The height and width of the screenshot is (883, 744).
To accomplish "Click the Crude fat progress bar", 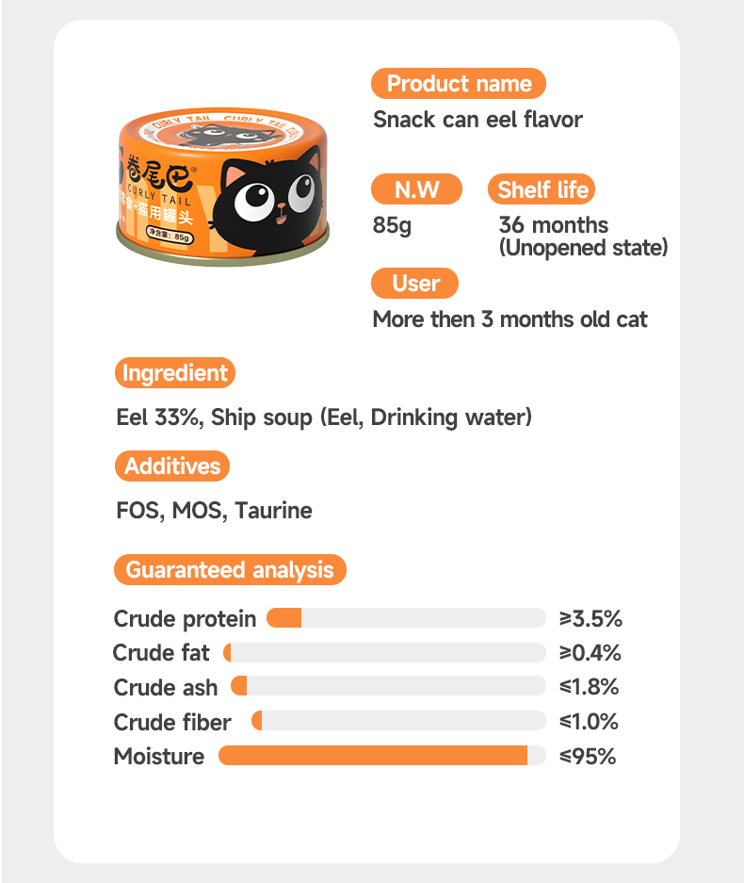I will pyautogui.click(x=384, y=653).
